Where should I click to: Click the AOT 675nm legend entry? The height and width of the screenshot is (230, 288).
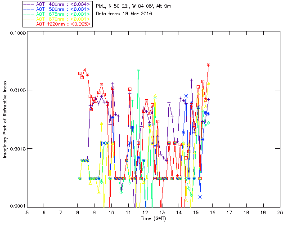click(x=57, y=14)
